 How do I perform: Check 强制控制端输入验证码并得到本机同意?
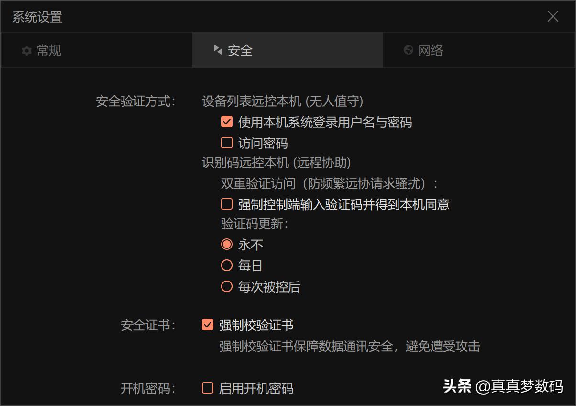[x=226, y=204]
